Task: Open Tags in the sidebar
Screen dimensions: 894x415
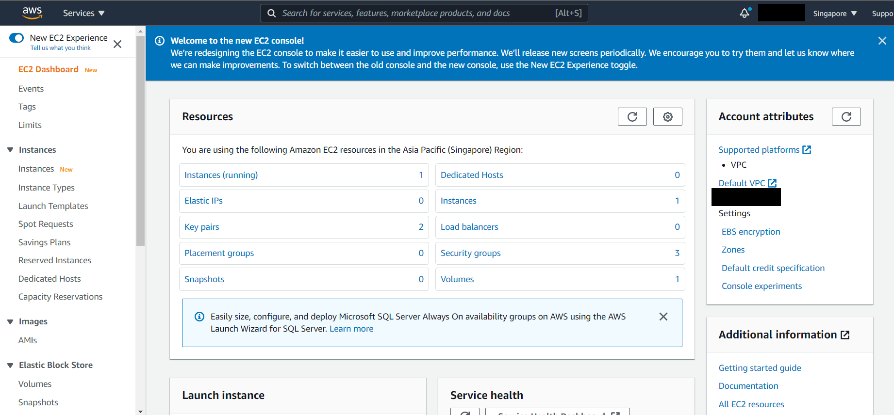Action: tap(27, 107)
